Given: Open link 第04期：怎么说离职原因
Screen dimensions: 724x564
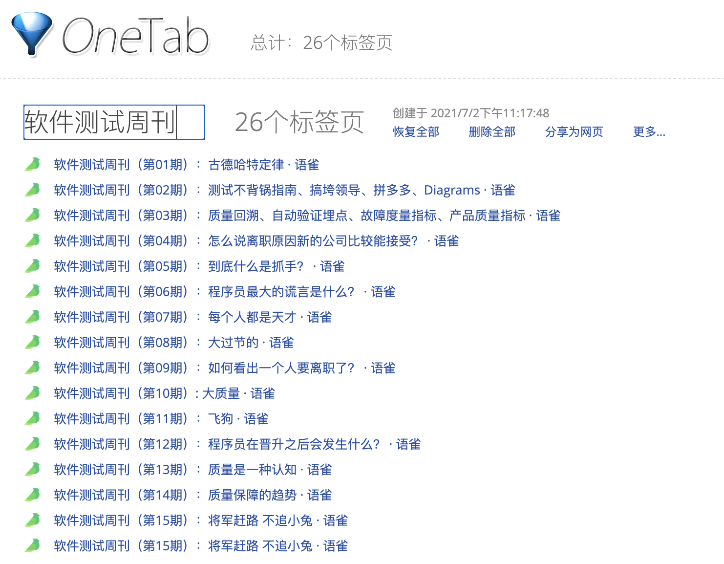Looking at the screenshot, I should coord(256,241).
